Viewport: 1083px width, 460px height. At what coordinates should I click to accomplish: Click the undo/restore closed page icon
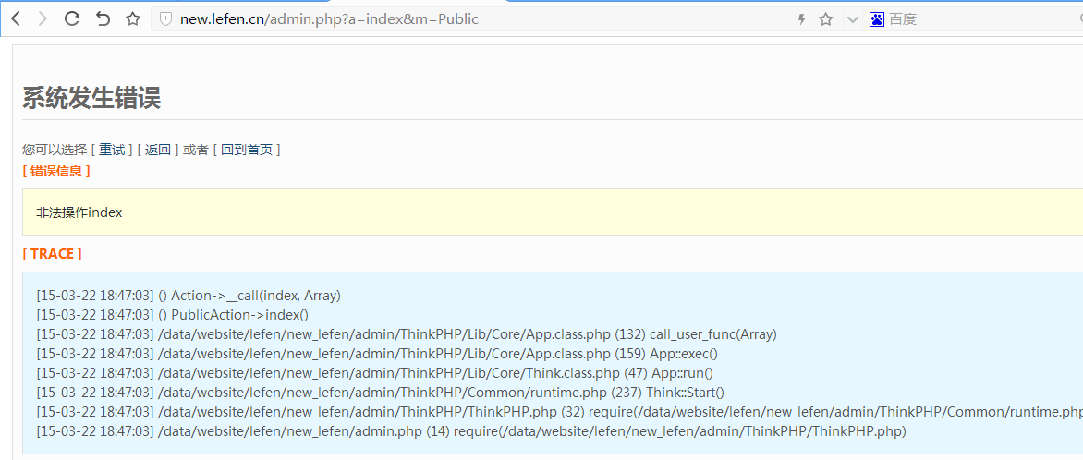[x=103, y=19]
